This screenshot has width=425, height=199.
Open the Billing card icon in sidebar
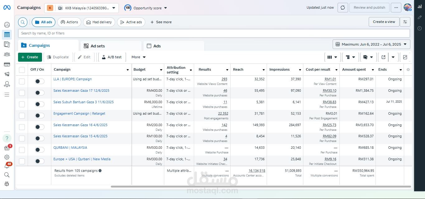7,64
